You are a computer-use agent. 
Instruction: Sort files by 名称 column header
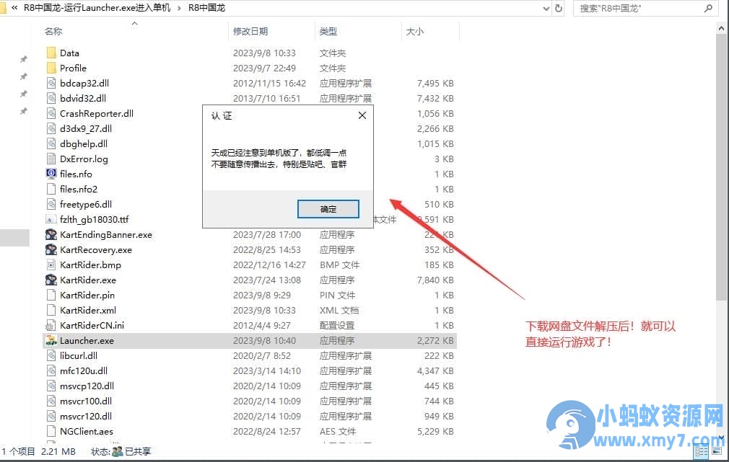[53, 32]
